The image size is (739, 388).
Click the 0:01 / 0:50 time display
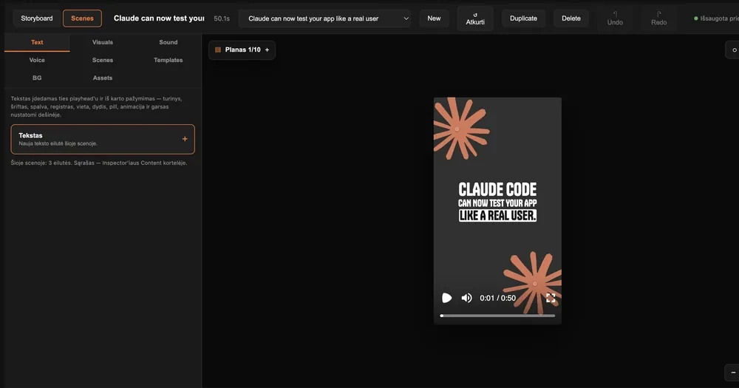click(497, 298)
